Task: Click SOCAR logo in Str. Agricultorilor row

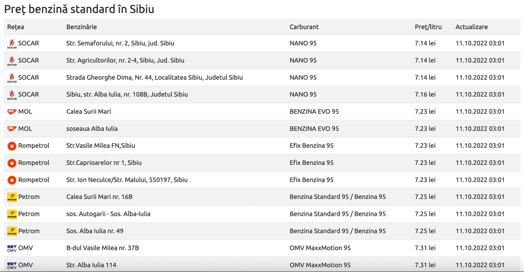Action: pos(12,61)
